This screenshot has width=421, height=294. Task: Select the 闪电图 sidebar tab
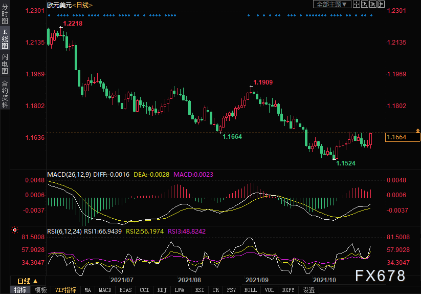click(5, 64)
